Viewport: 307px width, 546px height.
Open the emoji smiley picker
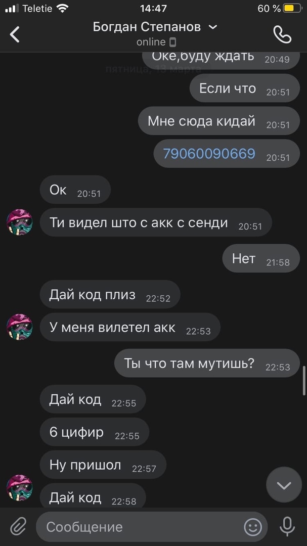click(253, 527)
